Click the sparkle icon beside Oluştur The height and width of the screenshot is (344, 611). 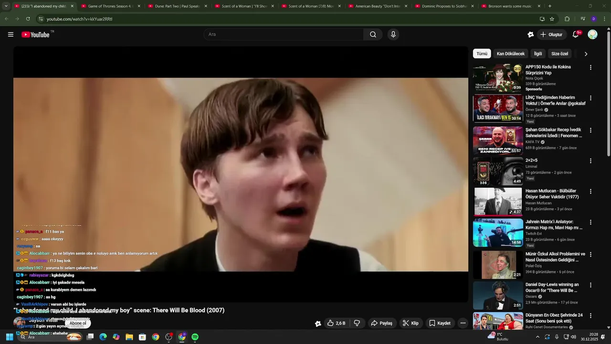[530, 34]
